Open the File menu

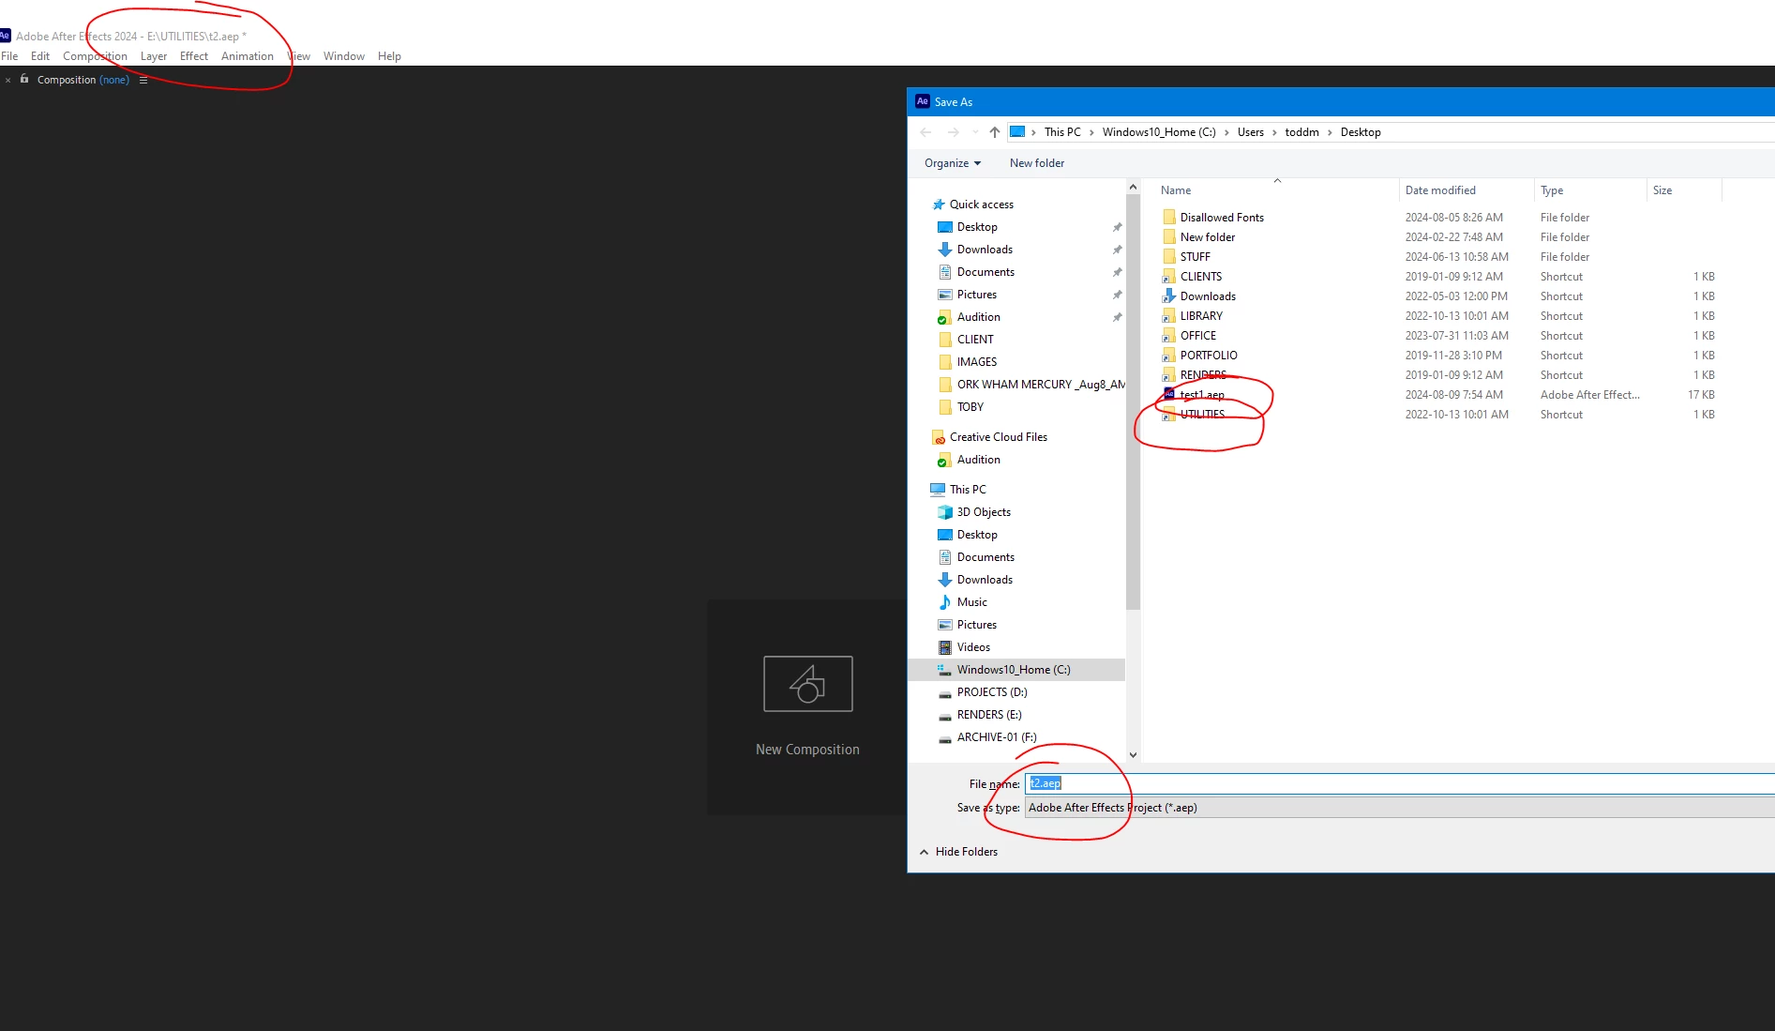(x=9, y=56)
